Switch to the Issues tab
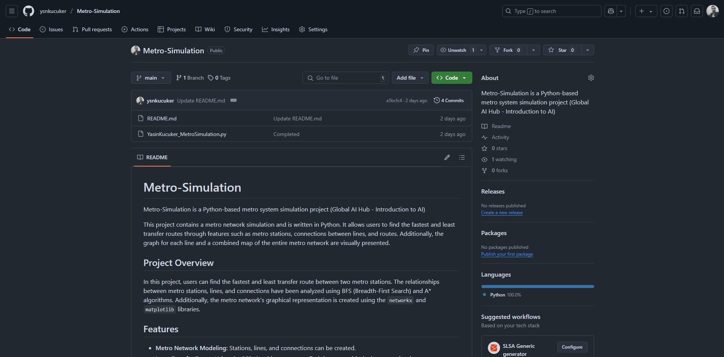The height and width of the screenshot is (357, 724). click(x=51, y=29)
